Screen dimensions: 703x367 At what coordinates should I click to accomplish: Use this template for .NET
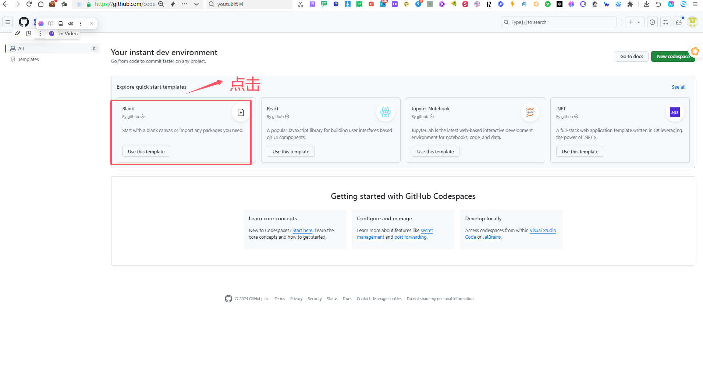580,152
